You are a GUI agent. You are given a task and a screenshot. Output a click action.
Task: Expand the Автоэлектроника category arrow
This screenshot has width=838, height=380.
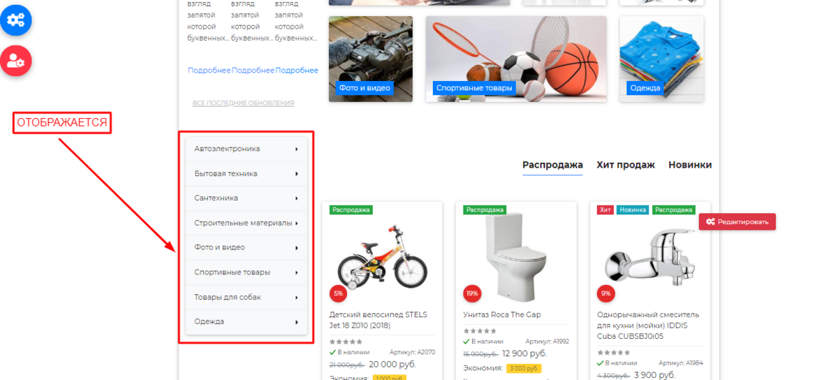[x=297, y=149]
